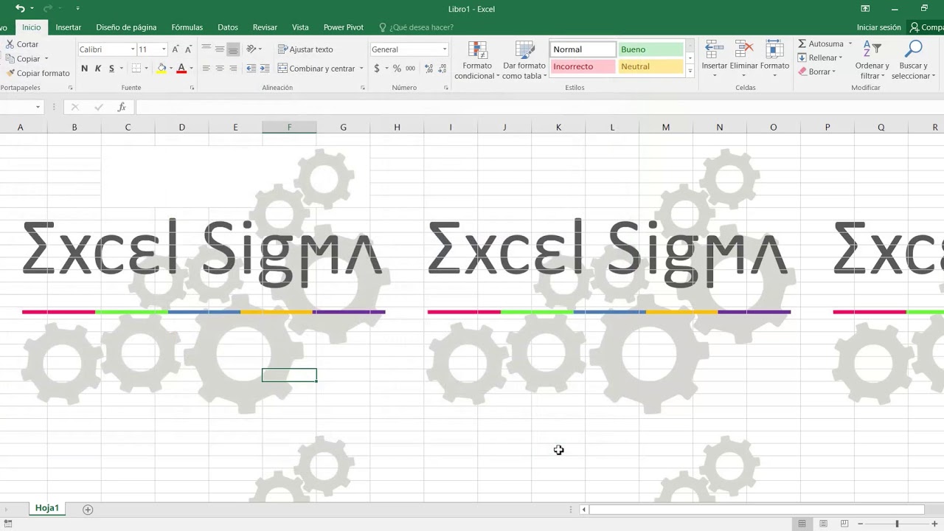This screenshot has height=531, width=944.
Task: Open the Diseño de página tab
Action: pyautogui.click(x=126, y=27)
